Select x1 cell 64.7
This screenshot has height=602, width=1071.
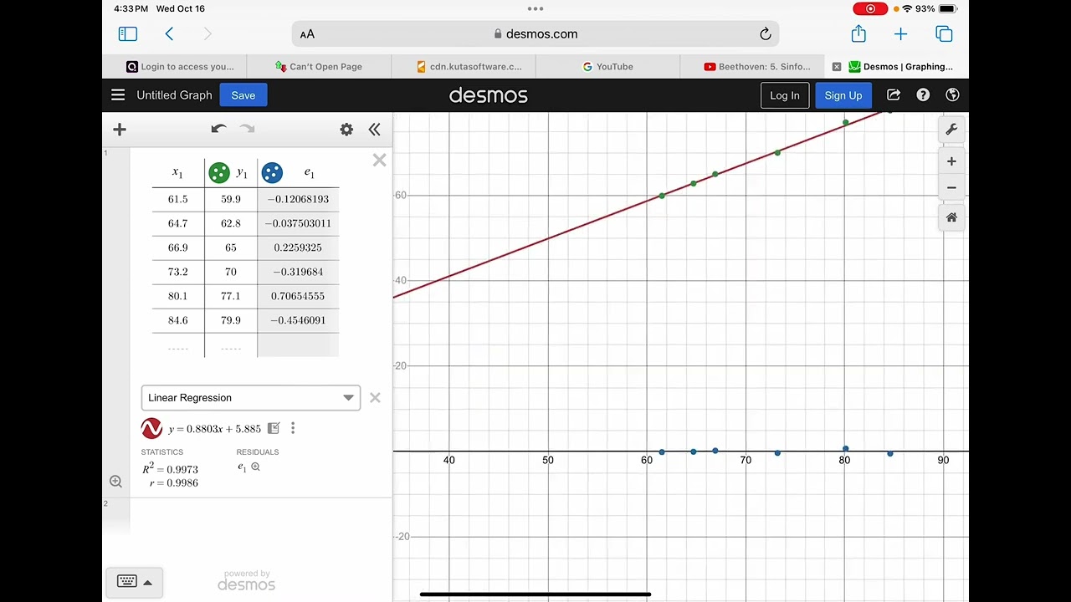178,223
